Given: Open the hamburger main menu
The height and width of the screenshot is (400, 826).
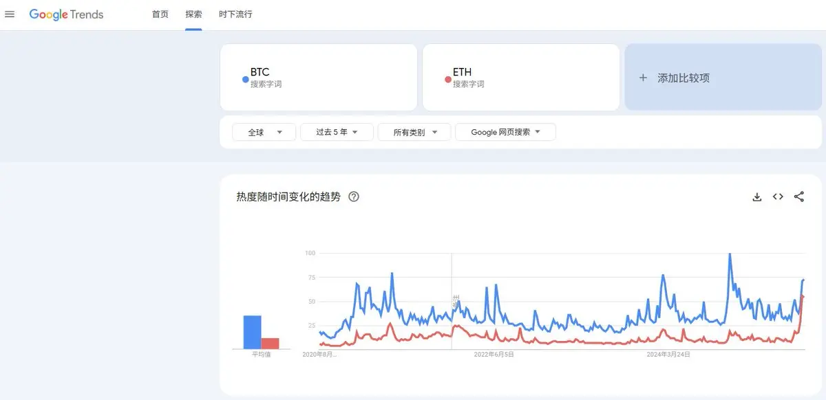Looking at the screenshot, I should [x=10, y=14].
